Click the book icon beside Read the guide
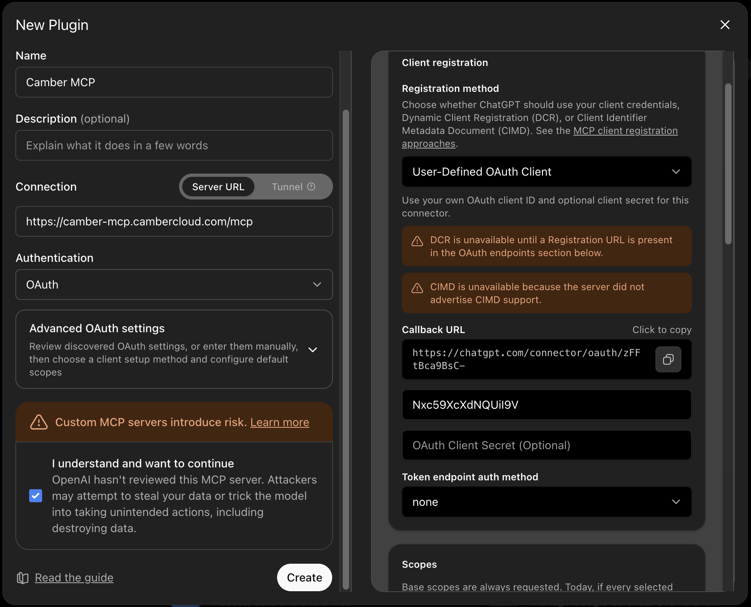This screenshot has height=607, width=751. (23, 578)
